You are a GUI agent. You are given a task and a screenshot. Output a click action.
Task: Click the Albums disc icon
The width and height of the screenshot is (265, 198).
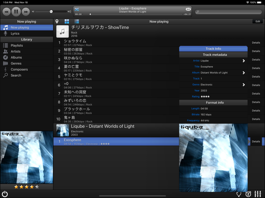pos(6,57)
